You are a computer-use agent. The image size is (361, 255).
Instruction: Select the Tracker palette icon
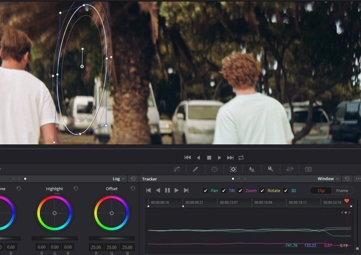pyautogui.click(x=233, y=169)
